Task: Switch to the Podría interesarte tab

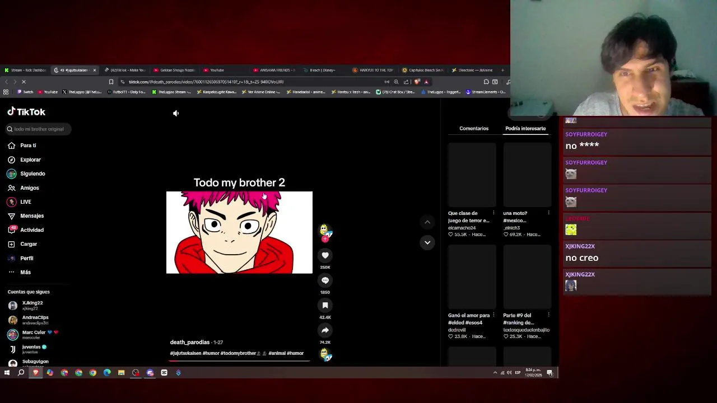Action: pyautogui.click(x=525, y=129)
